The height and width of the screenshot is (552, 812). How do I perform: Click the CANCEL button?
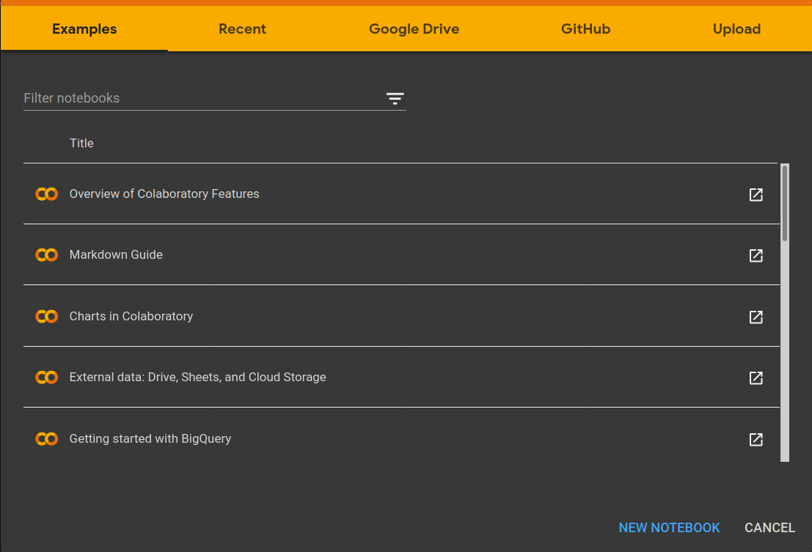[x=769, y=528]
